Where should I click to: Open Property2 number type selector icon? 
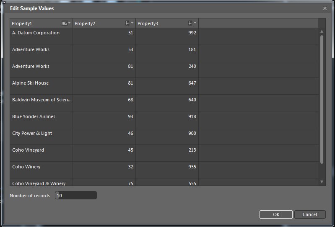pos(127,23)
